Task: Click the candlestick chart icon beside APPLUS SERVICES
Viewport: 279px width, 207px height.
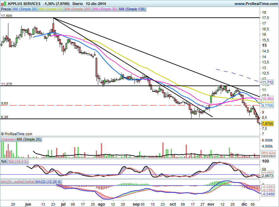Action: (x=4, y=3)
